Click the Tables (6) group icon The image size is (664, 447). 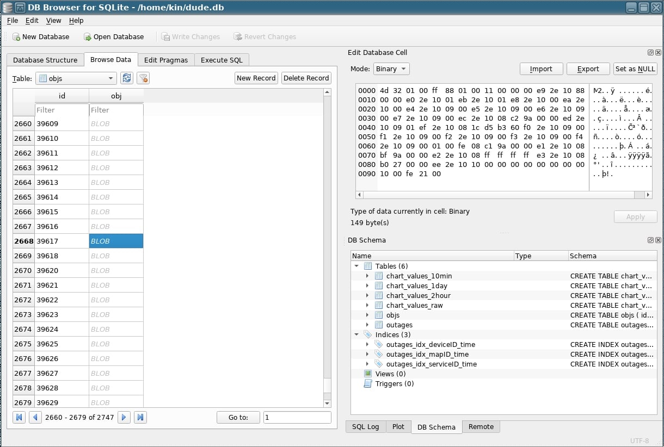coord(368,266)
